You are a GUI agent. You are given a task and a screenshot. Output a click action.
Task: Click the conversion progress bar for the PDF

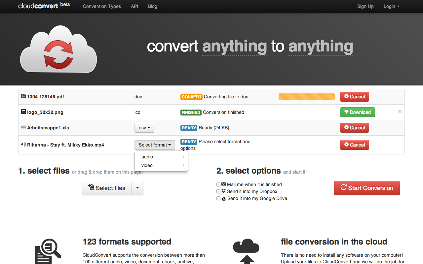click(x=306, y=97)
